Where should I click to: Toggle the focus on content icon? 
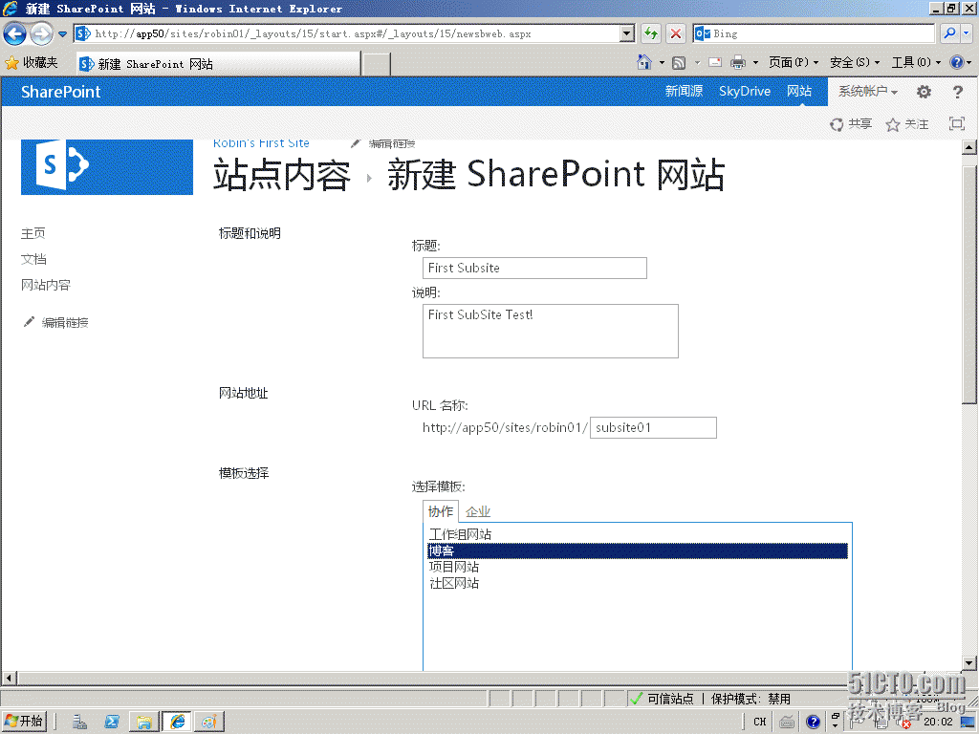pos(956,123)
